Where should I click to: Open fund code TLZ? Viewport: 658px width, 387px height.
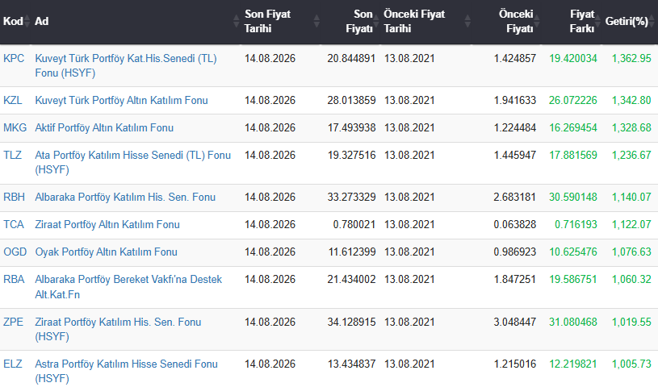[13, 155]
